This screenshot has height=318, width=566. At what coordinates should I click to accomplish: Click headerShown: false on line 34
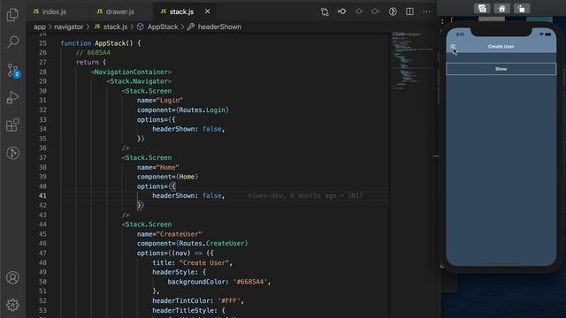tap(188, 129)
